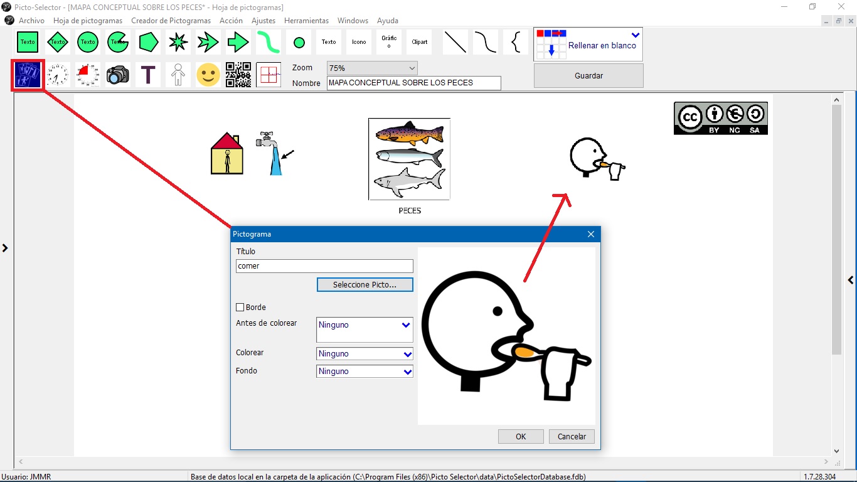Click the smiley face emotion tool
The height and width of the screenshot is (482, 857).
tap(208, 74)
